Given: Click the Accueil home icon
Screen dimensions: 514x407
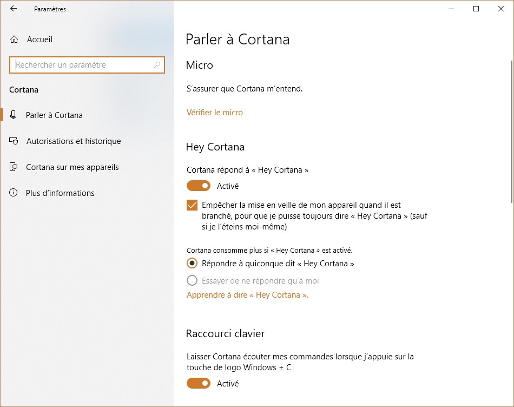Looking at the screenshot, I should coord(14,40).
